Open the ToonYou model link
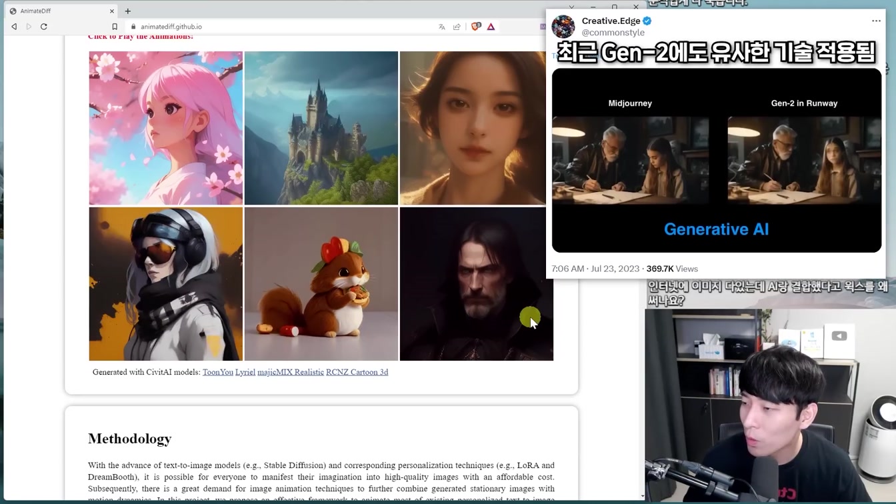 tap(218, 372)
